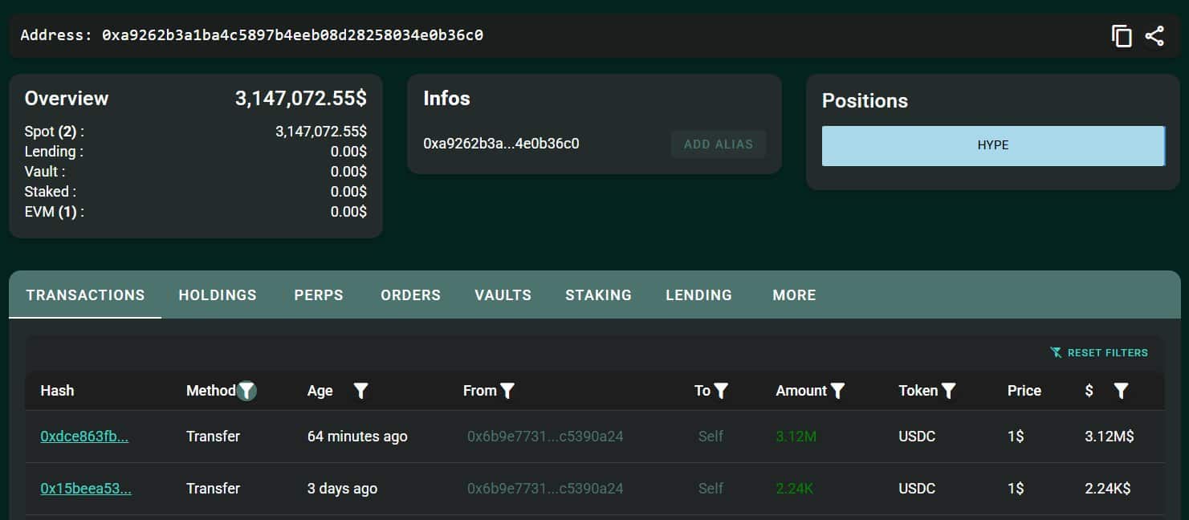Open the $ column filter icon

point(1121,391)
